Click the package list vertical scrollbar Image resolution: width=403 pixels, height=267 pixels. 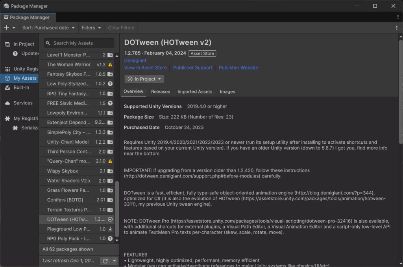116,208
